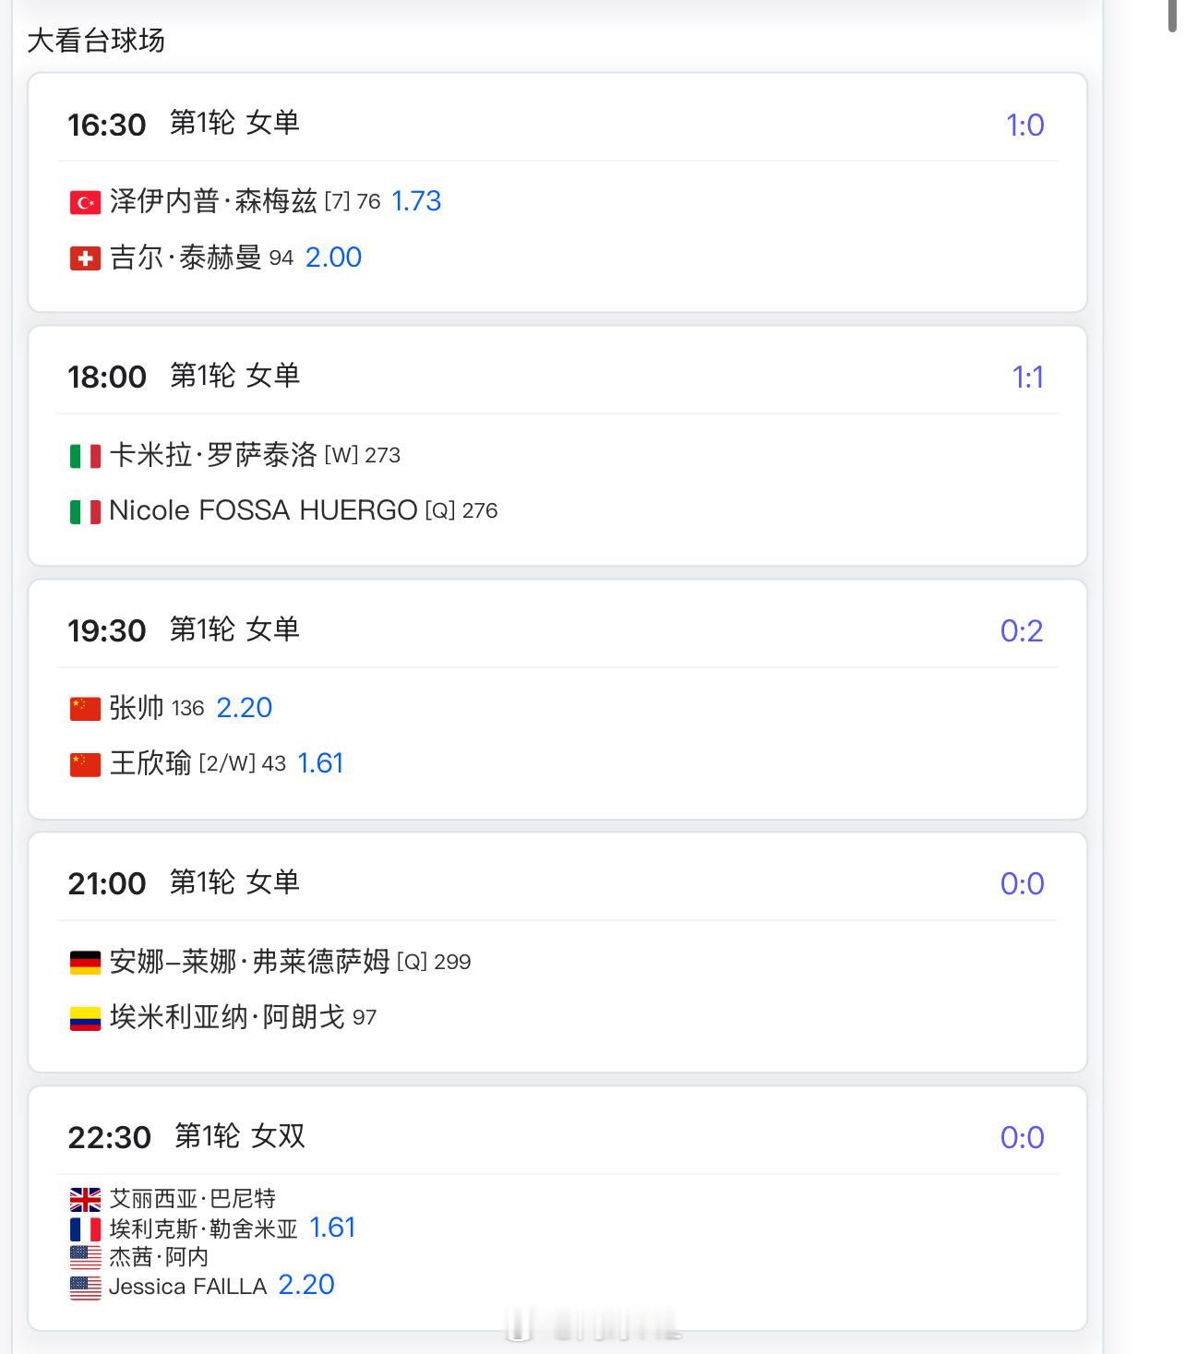The image size is (1185, 1354).
Task: Click the scrollbar at the right edge
Action: [1172, 17]
